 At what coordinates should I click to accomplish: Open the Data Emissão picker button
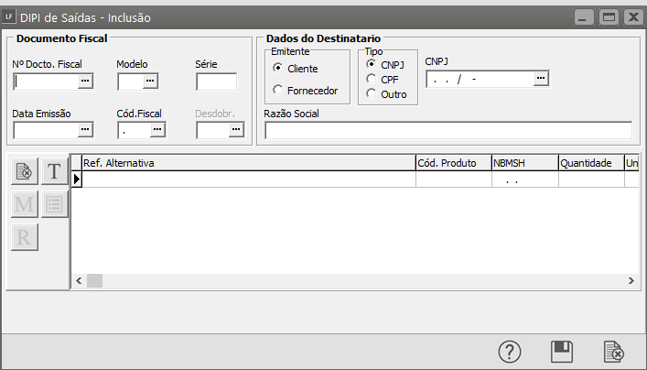(86, 130)
